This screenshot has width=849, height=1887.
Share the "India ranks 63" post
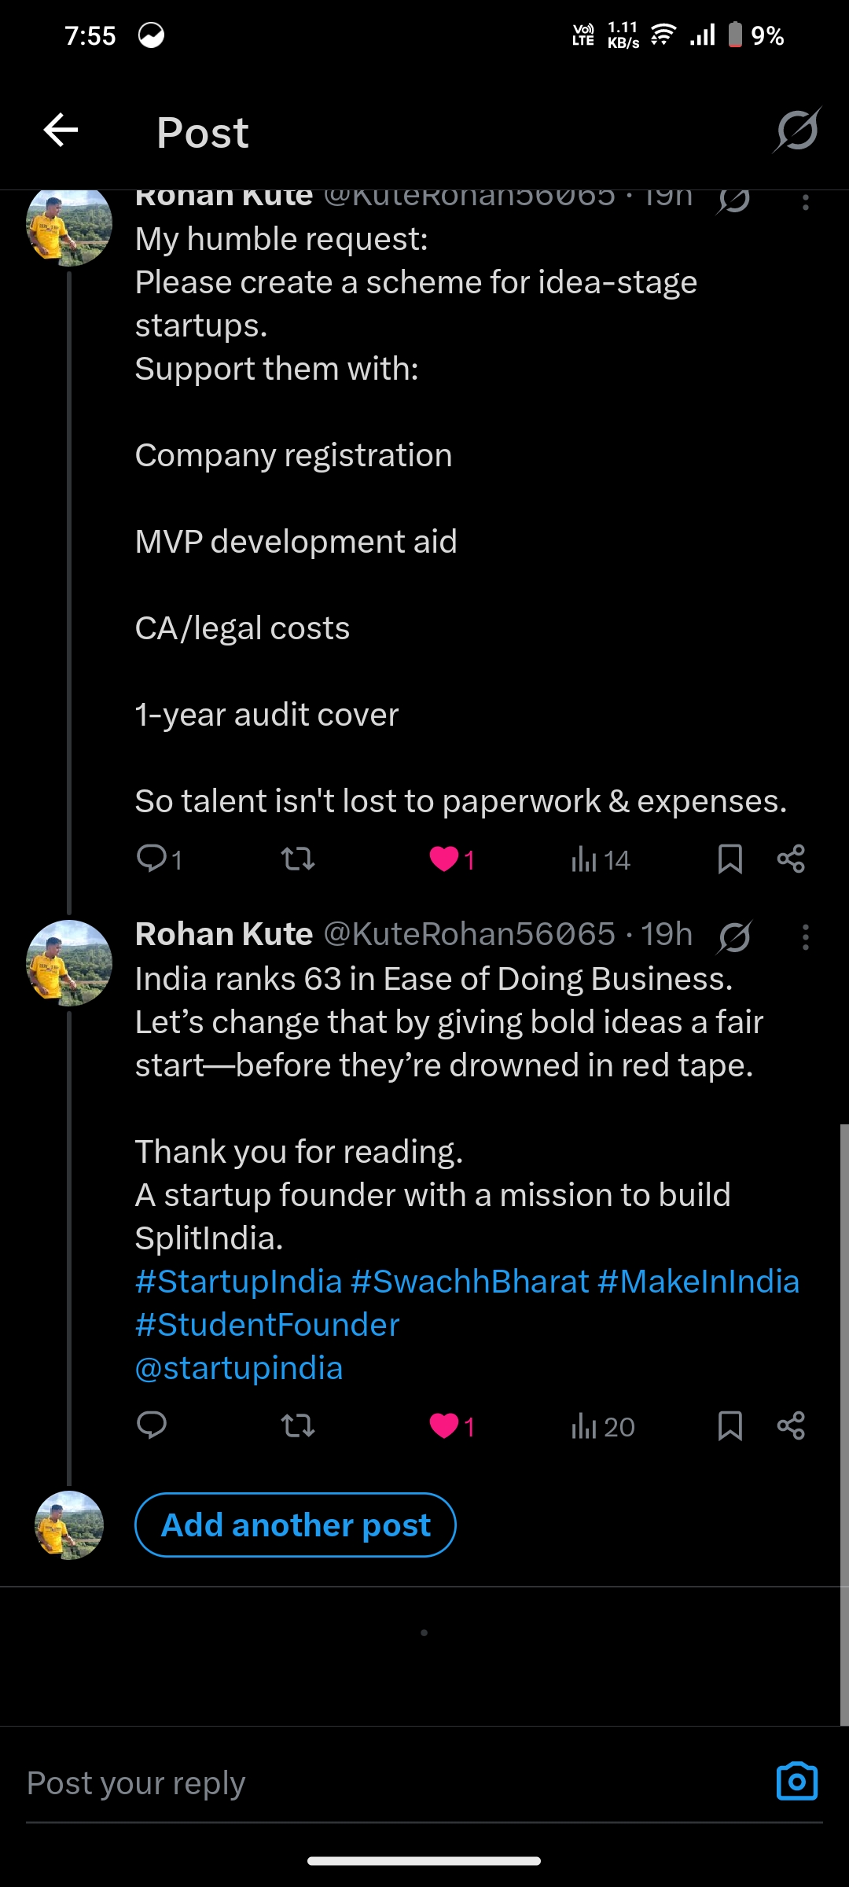click(791, 1425)
